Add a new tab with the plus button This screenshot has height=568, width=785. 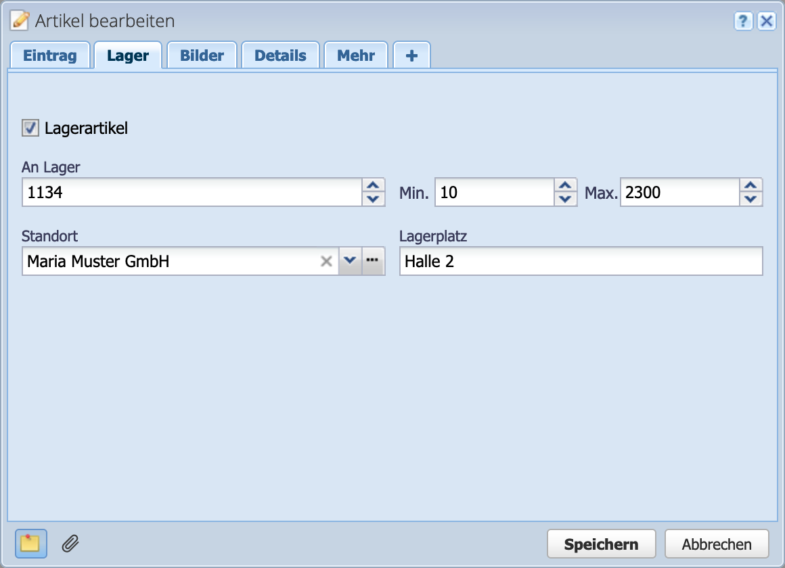[411, 55]
